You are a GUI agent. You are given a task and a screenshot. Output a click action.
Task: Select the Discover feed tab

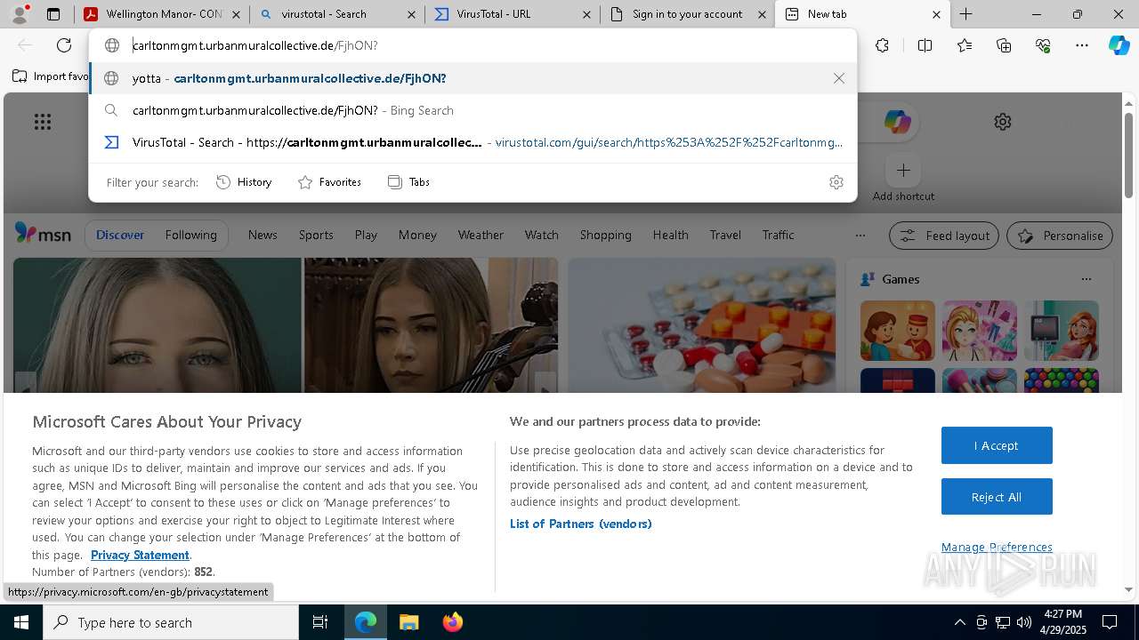pos(120,235)
